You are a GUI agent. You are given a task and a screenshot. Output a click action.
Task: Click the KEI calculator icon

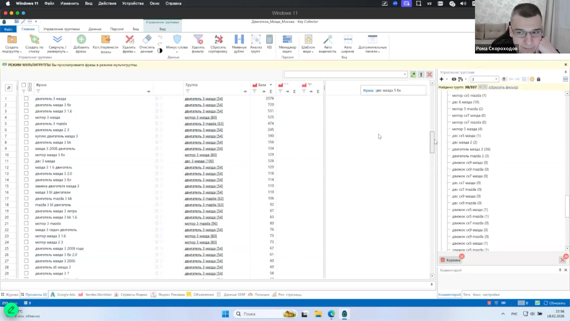click(x=269, y=39)
